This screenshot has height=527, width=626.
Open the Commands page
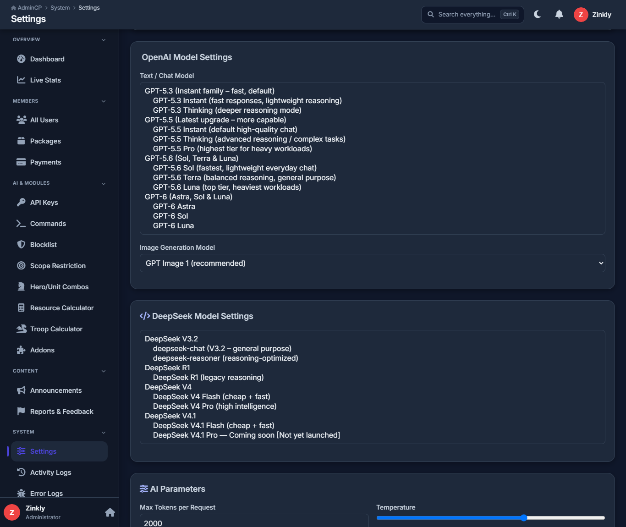pos(59,223)
